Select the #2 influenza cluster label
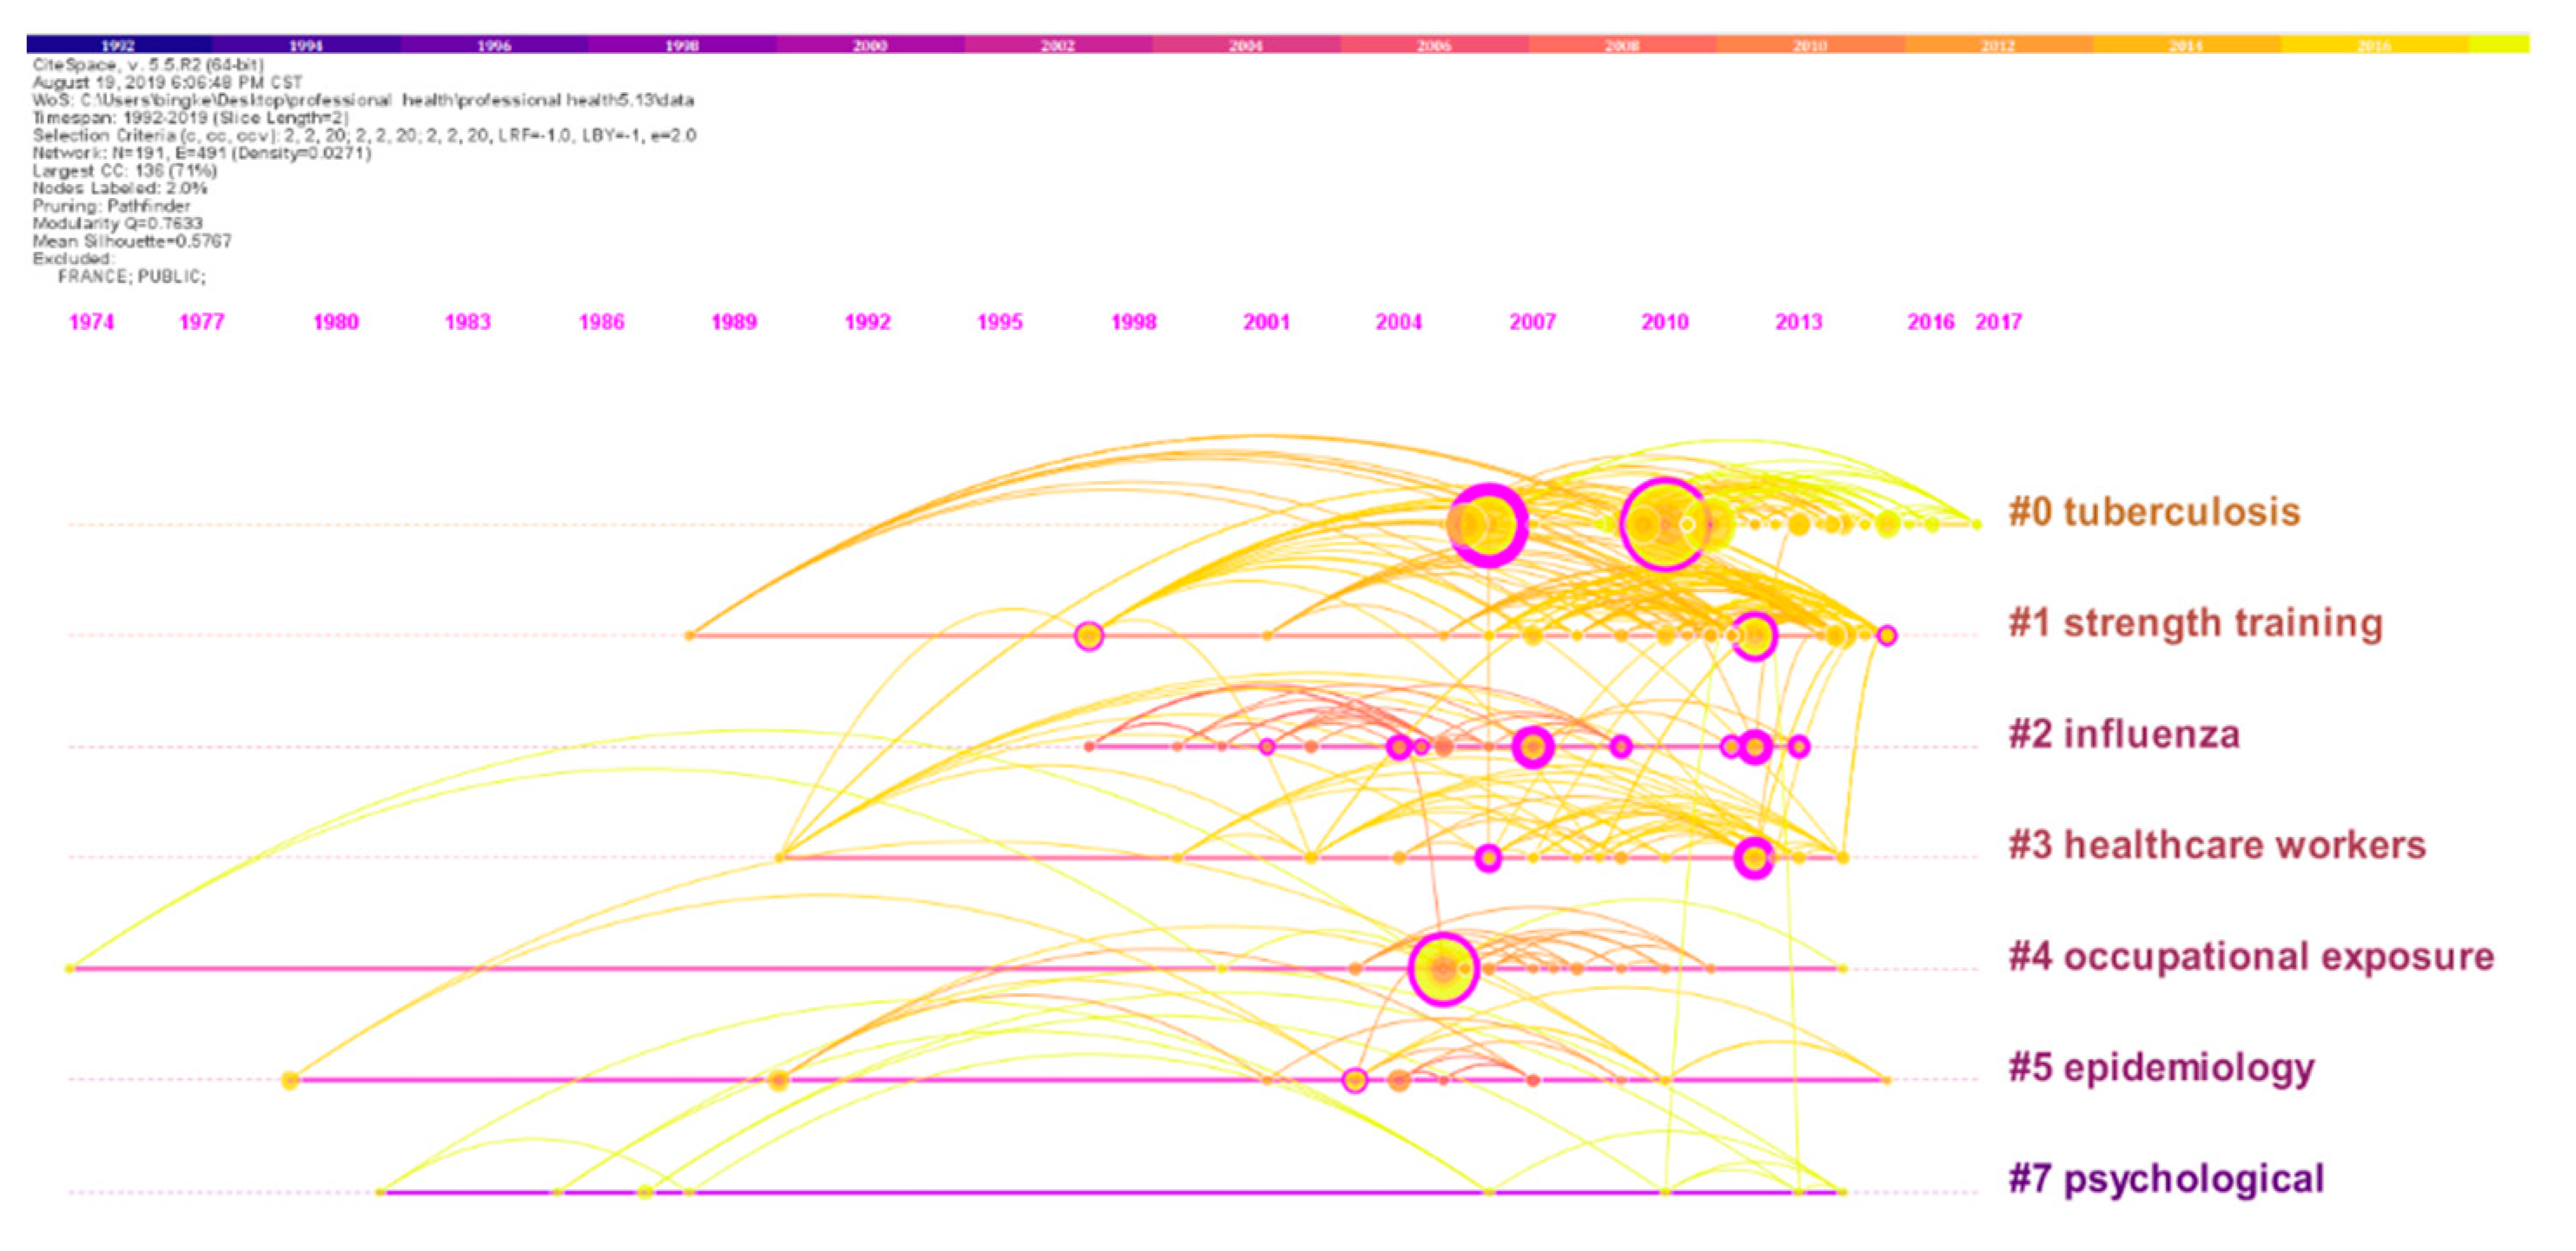Image resolution: width=2576 pixels, height=1251 pixels. (2124, 734)
